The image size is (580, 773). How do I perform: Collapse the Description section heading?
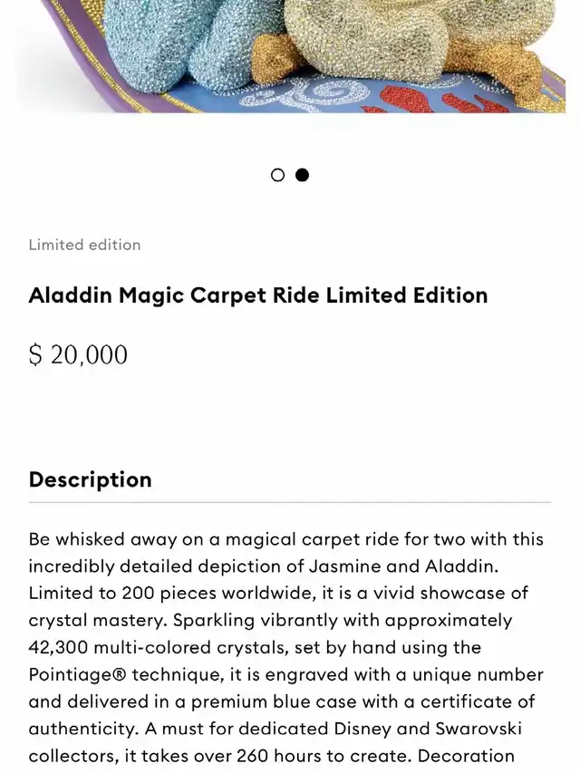click(91, 479)
